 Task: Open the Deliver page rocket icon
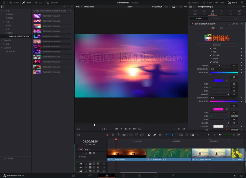click(173, 176)
